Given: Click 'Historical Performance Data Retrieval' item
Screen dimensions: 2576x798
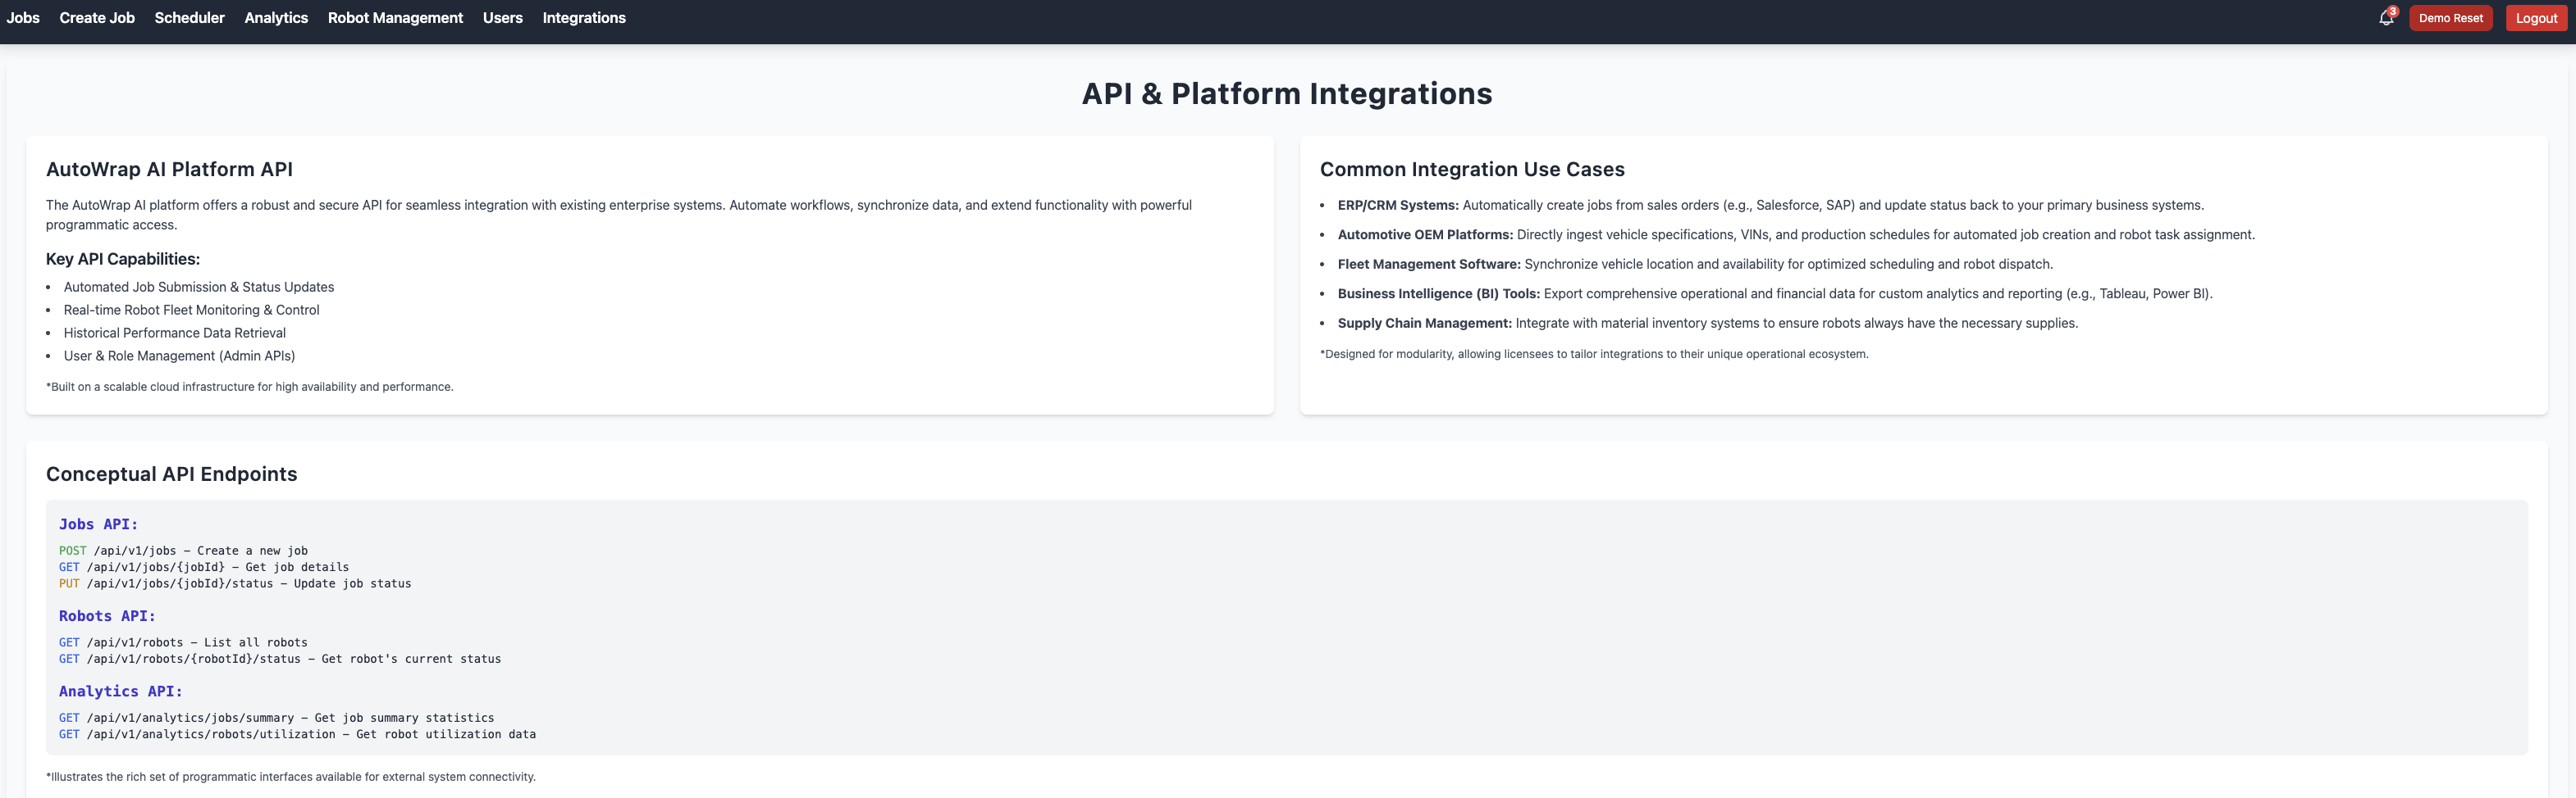Looking at the screenshot, I should (x=175, y=333).
